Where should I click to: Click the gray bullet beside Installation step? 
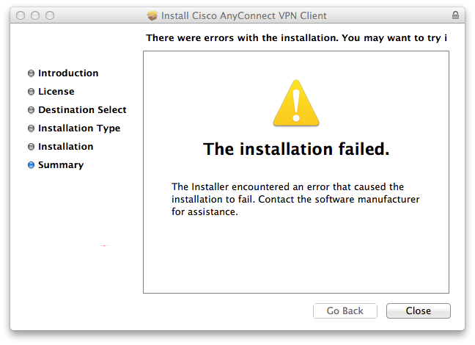coord(31,147)
